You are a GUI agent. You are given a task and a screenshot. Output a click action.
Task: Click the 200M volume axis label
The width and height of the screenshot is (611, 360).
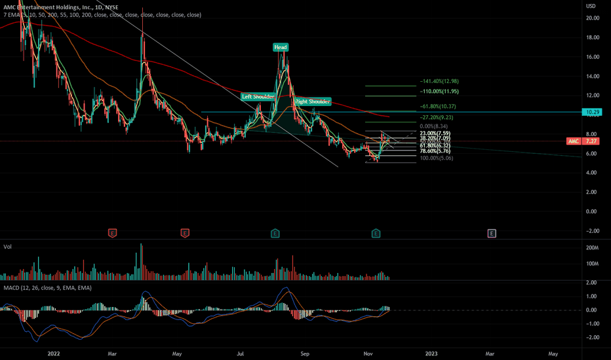(592, 248)
